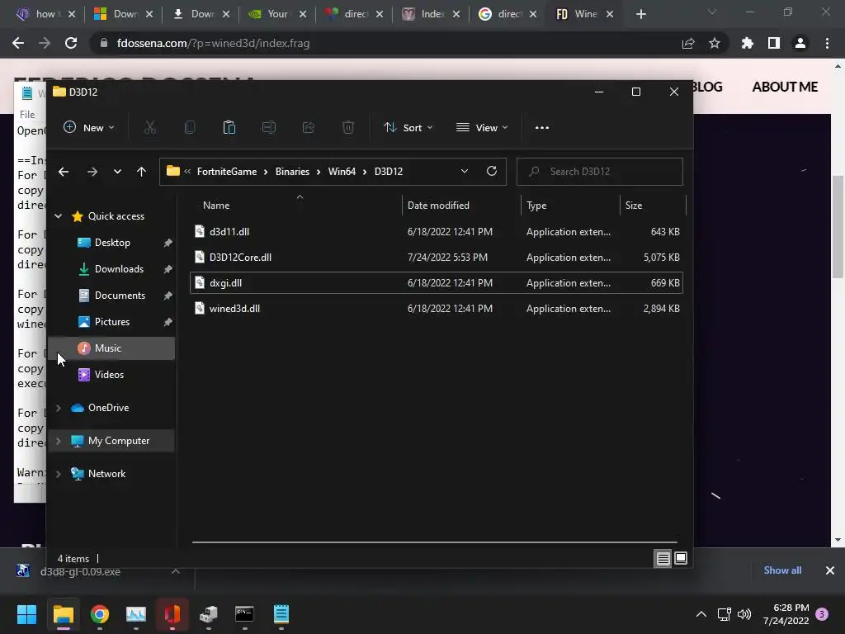
Task: Click the Cut scissors icon in Explorer toolbar
Action: [x=150, y=128]
